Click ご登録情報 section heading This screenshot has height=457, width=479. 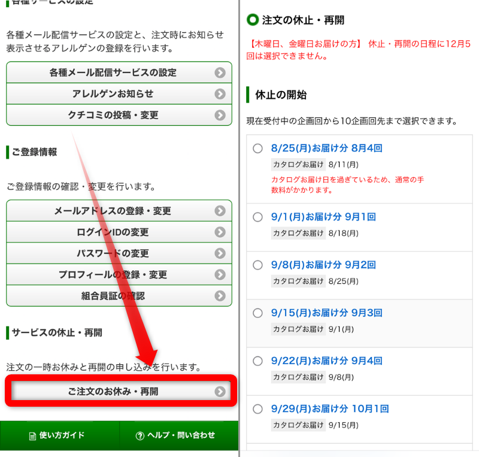coord(34,152)
